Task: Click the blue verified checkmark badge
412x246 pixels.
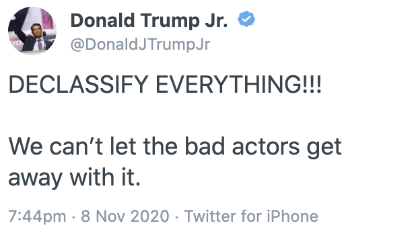Action: [x=246, y=19]
